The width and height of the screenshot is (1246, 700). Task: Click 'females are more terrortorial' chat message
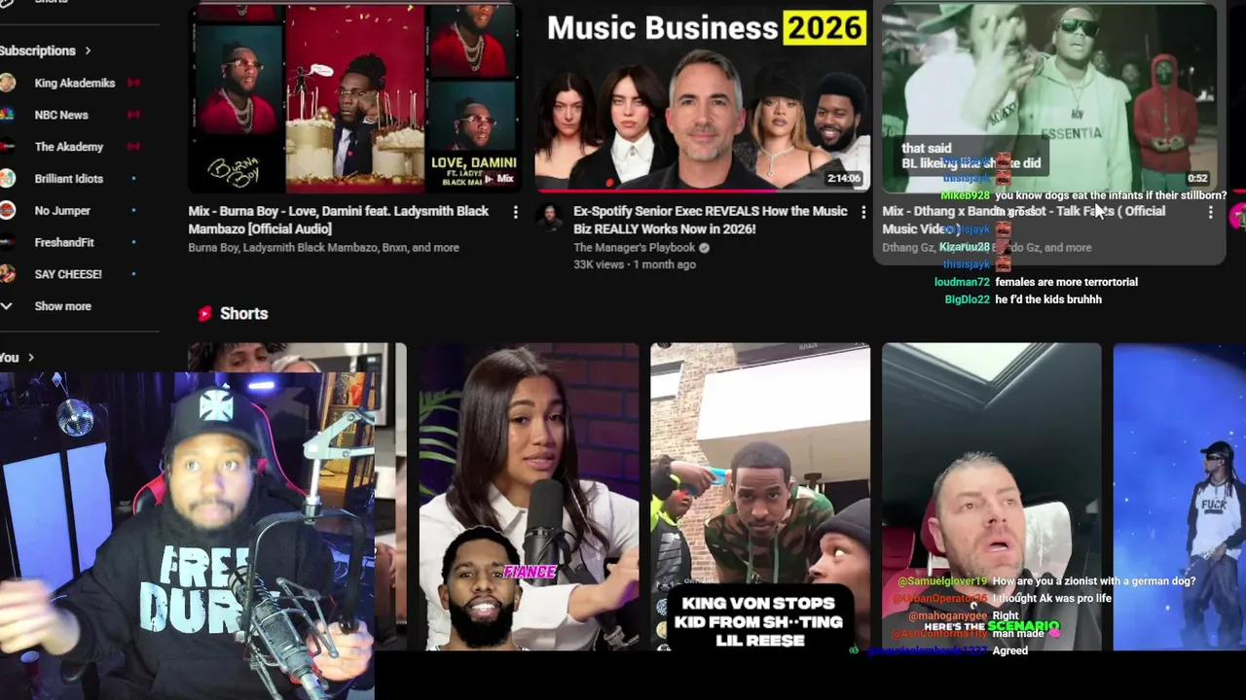point(1066,282)
